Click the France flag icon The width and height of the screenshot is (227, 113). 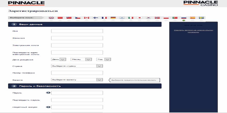coord(104,18)
